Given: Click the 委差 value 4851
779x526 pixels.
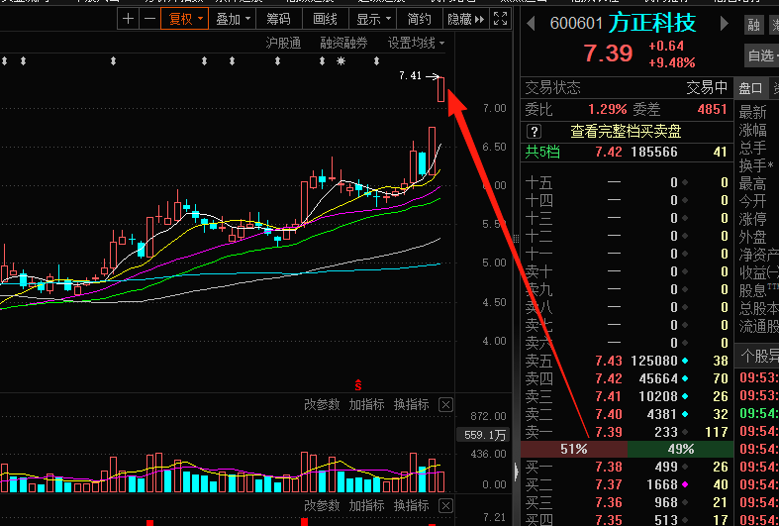Looking at the screenshot, I should coord(713,109).
